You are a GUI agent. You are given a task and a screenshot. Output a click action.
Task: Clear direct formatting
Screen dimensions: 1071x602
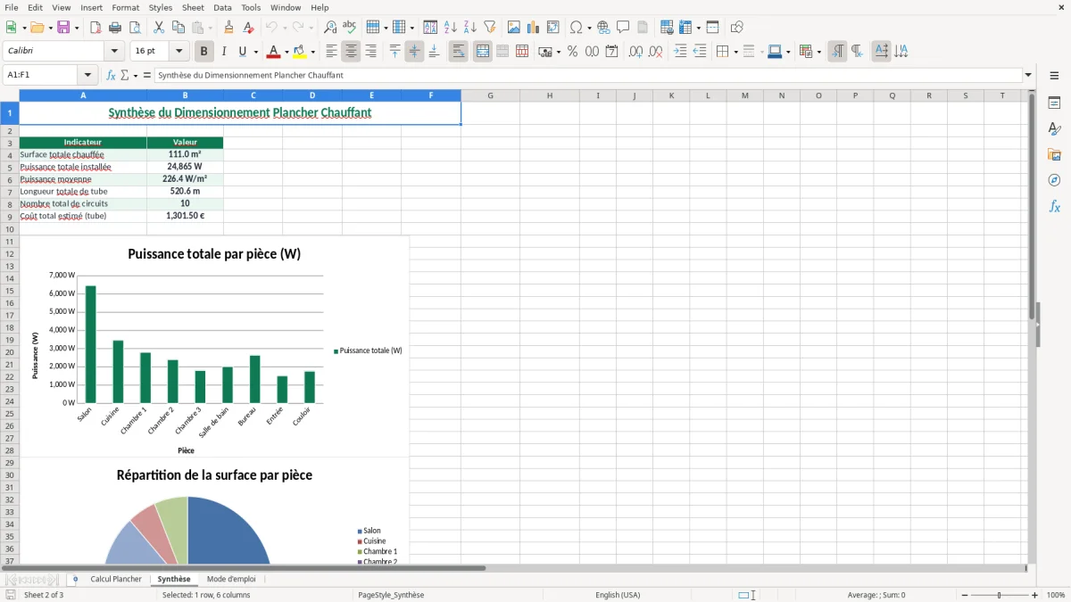[249, 28]
